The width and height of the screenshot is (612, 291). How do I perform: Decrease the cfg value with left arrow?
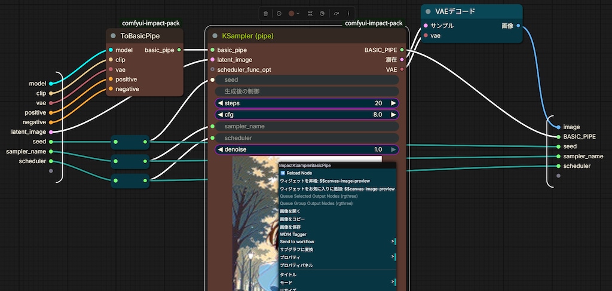pyautogui.click(x=220, y=115)
